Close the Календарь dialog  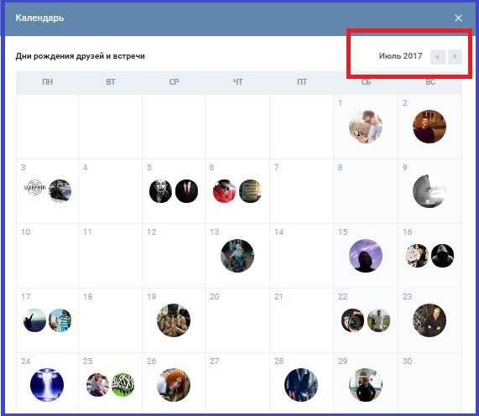458,18
